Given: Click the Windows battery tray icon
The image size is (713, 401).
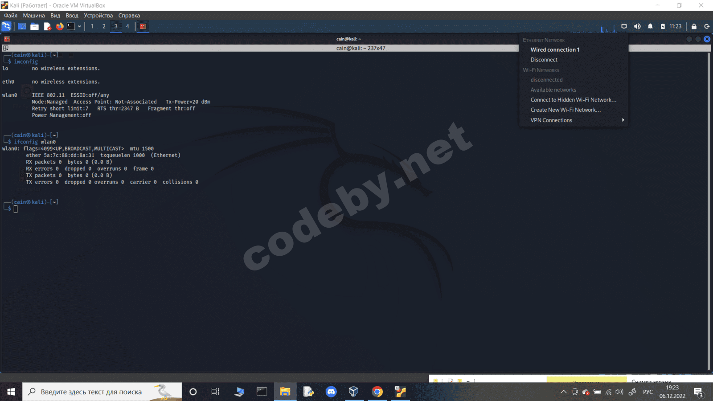Looking at the screenshot, I should [x=597, y=392].
